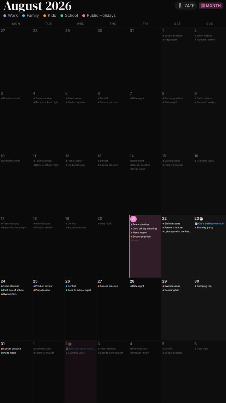226x403 pixels.
Task: Open the Gymnastics event on August 24
Action: click(9, 294)
